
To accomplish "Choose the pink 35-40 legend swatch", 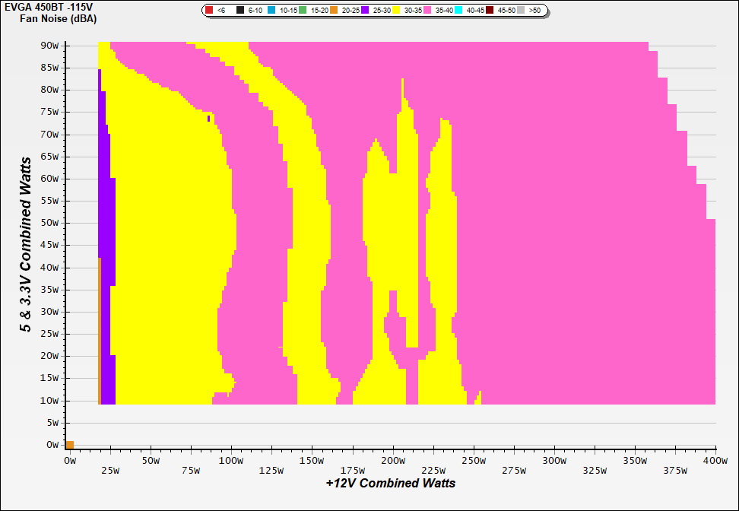I will [427, 11].
